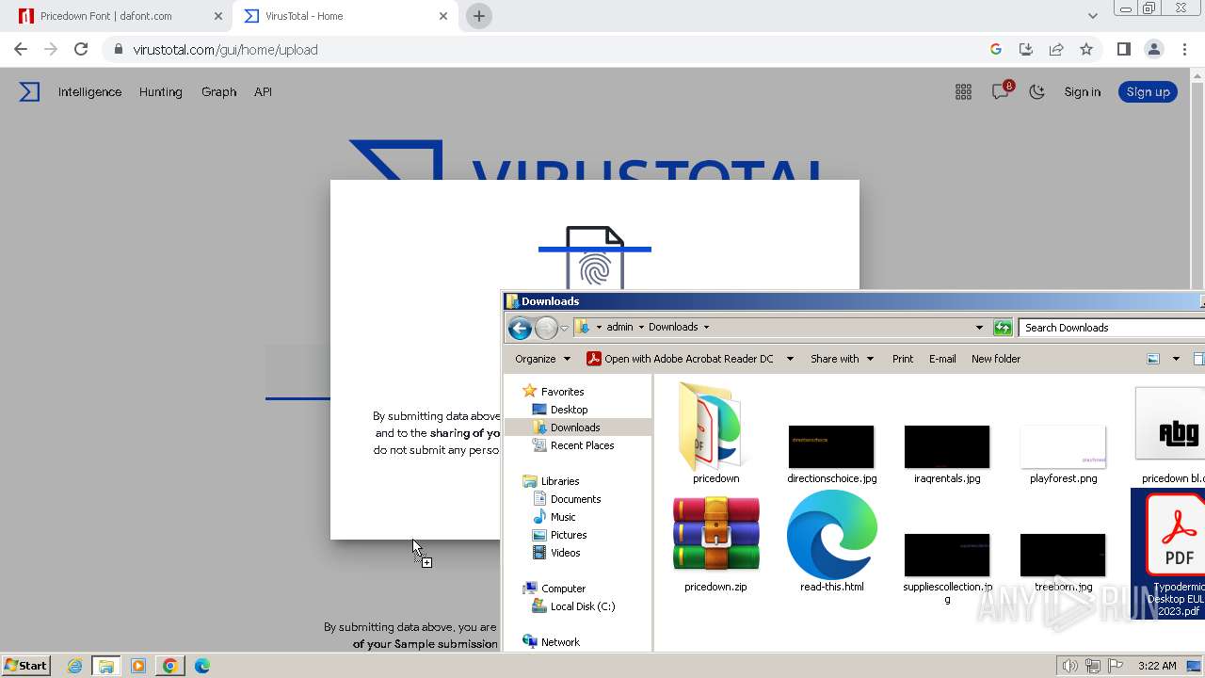1205x678 pixels.
Task: Select the pricedown folder
Action: click(715, 433)
